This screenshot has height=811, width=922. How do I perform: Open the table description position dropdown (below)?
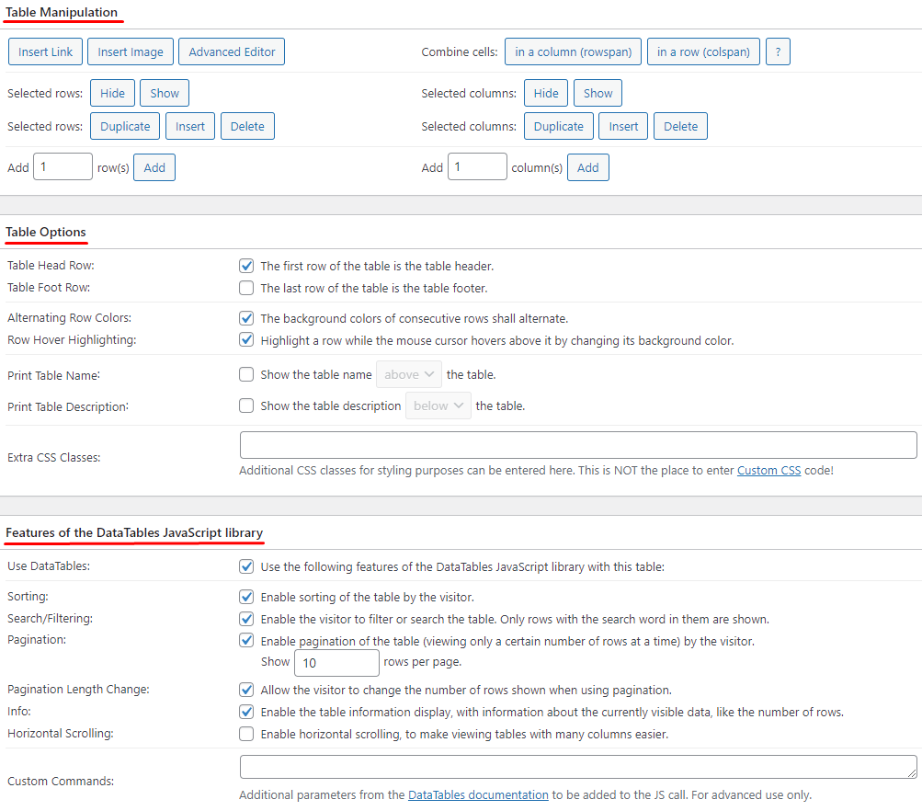click(438, 405)
